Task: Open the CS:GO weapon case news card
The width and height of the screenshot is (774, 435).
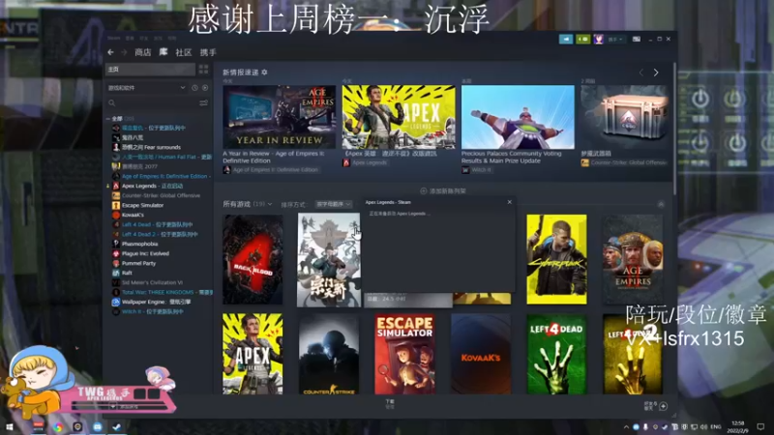Action: [624, 117]
